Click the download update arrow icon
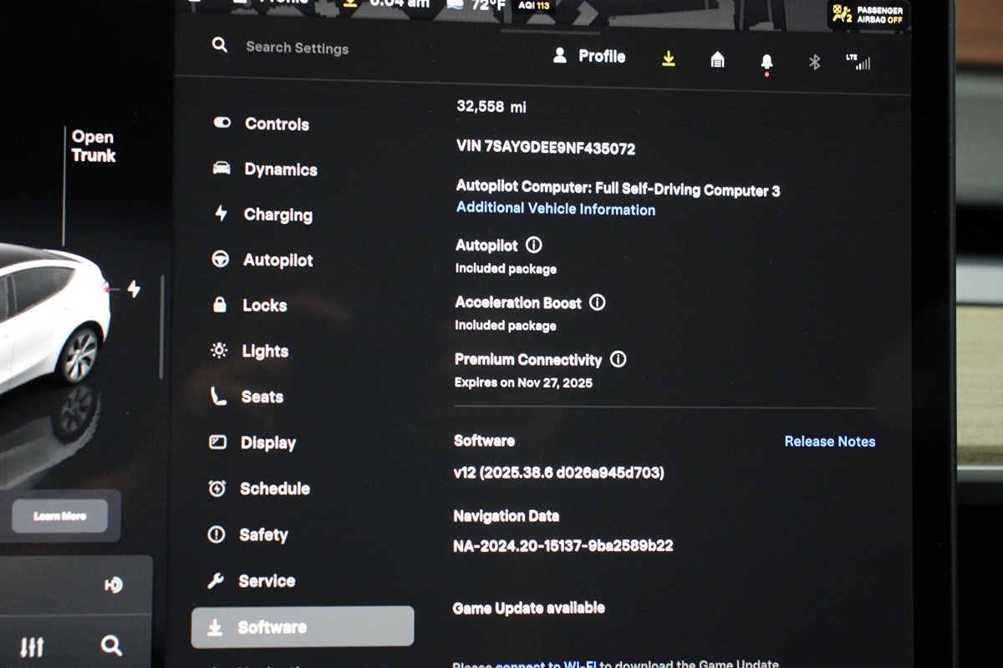1003x668 pixels. pyautogui.click(x=668, y=58)
